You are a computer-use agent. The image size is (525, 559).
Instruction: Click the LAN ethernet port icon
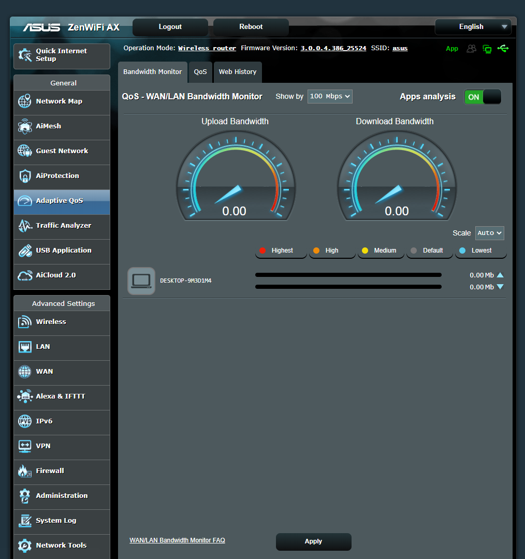[x=25, y=346]
